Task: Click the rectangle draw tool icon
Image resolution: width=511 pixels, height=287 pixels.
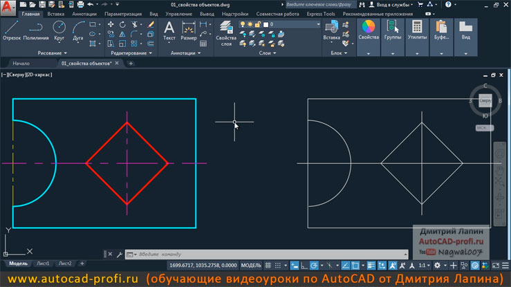Action: 93,24
